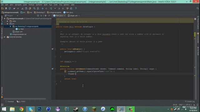200x112 pixels.
Task: Close the plugin.yml editor tab
Action: coord(79,16)
